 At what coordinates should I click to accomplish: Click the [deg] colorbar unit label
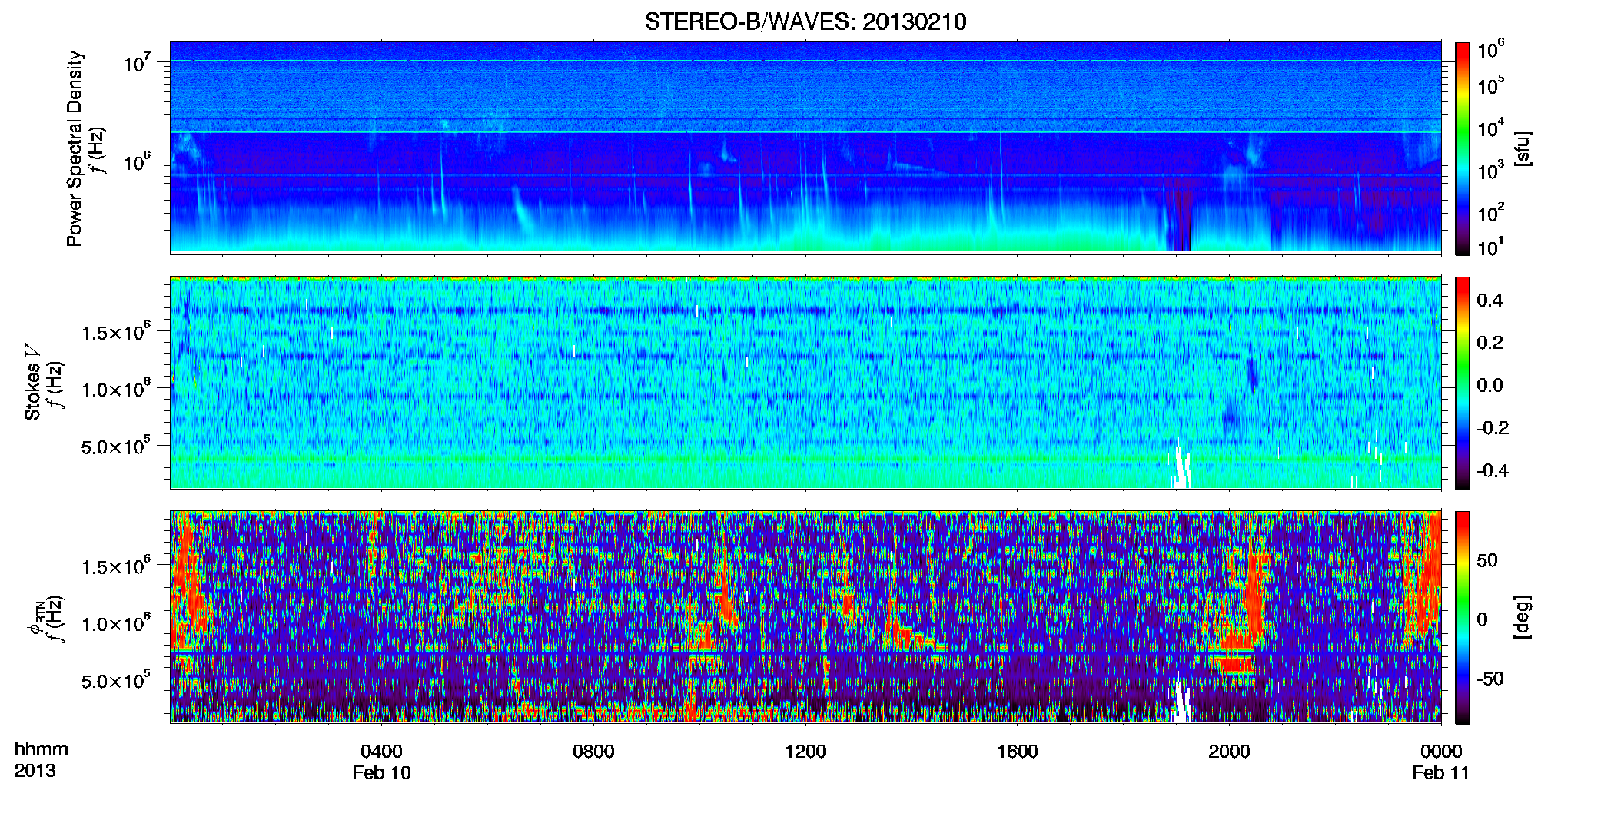pos(1521,617)
